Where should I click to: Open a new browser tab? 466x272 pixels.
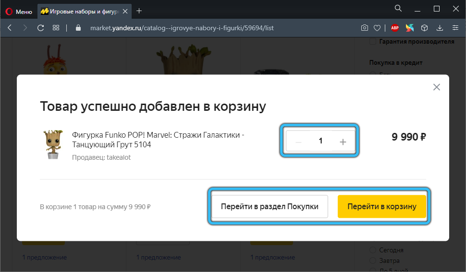139,11
